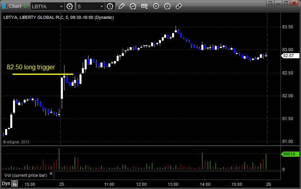Image resolution: width=301 pixels, height=189 pixels.
Task: Click the 12:00 time axis label
Action: pyautogui.click(x=141, y=184)
